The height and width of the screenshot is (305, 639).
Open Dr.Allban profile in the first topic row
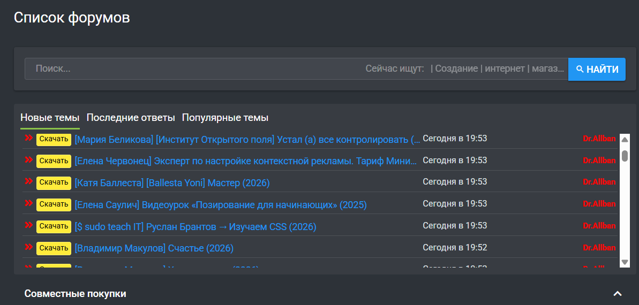click(599, 139)
